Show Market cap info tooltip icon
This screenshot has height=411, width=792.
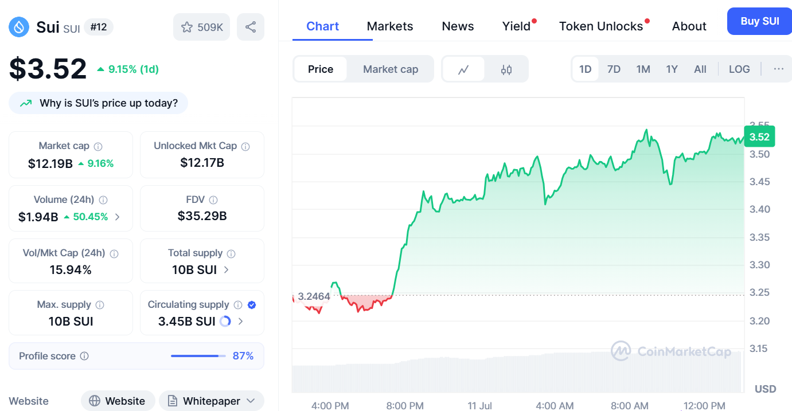coord(98,146)
